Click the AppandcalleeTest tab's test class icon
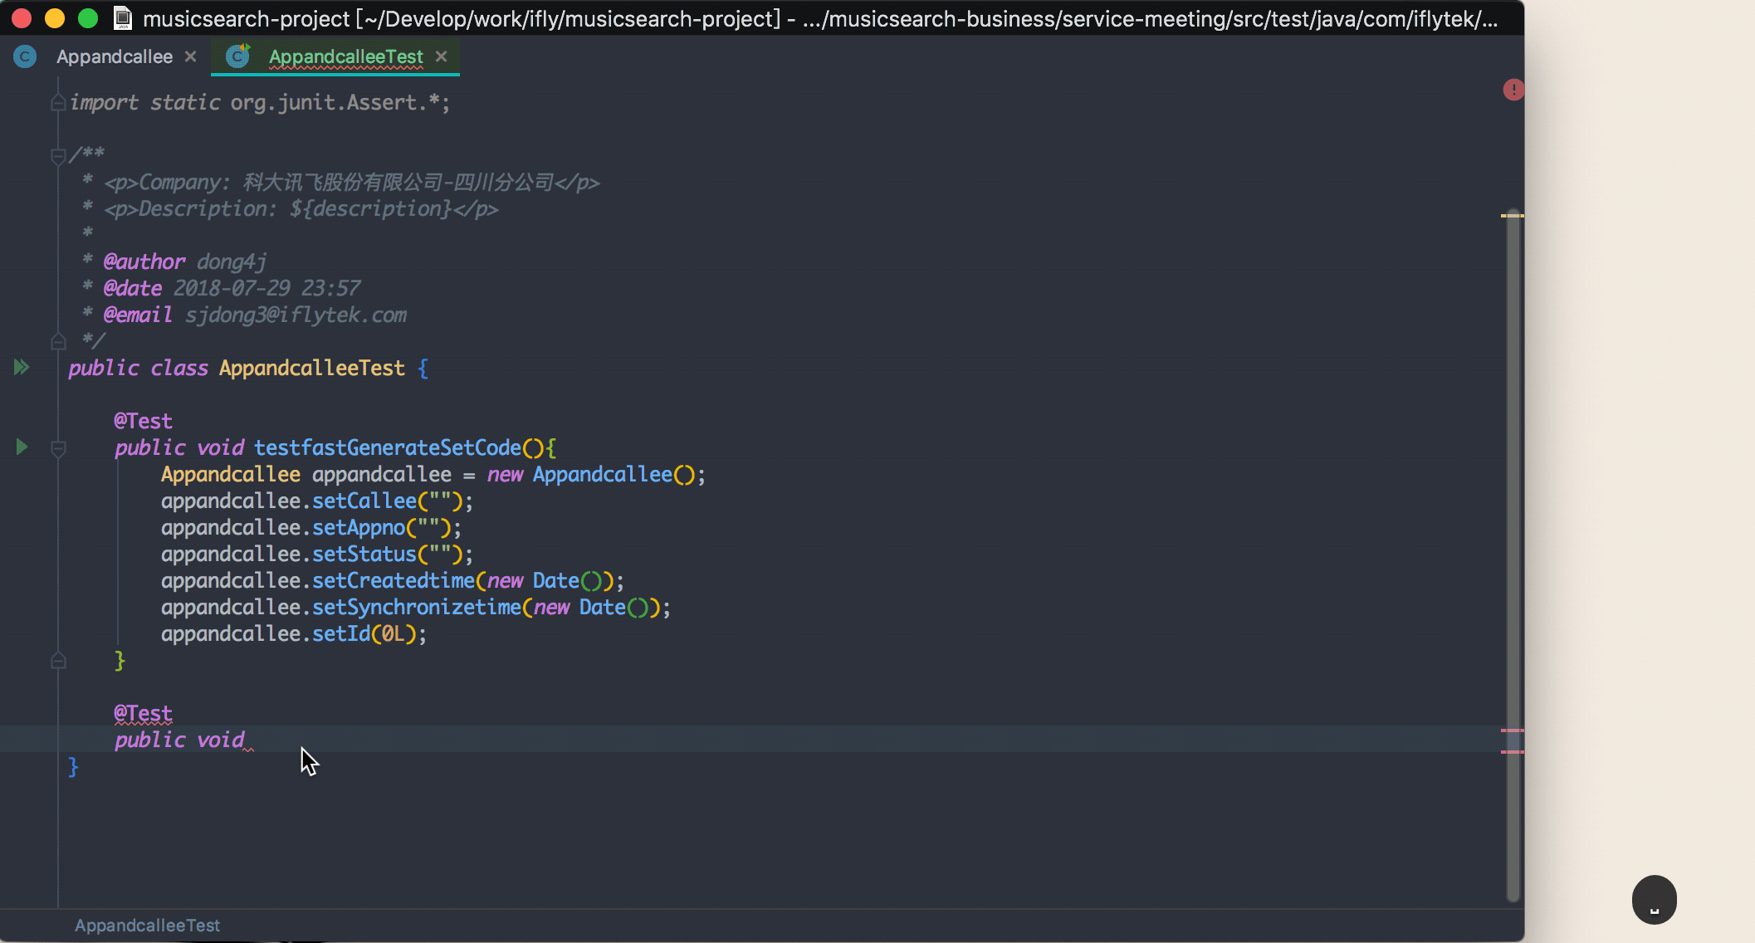This screenshot has height=943, width=1755. click(238, 56)
